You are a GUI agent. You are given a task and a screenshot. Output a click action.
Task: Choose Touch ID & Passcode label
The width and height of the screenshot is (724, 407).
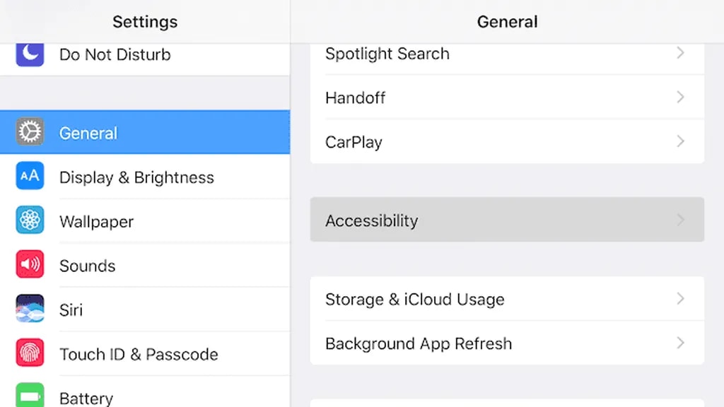pyautogui.click(x=139, y=354)
